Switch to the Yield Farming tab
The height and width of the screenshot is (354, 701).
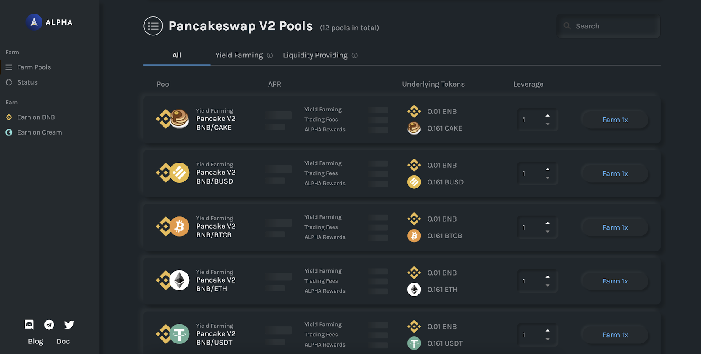(239, 55)
